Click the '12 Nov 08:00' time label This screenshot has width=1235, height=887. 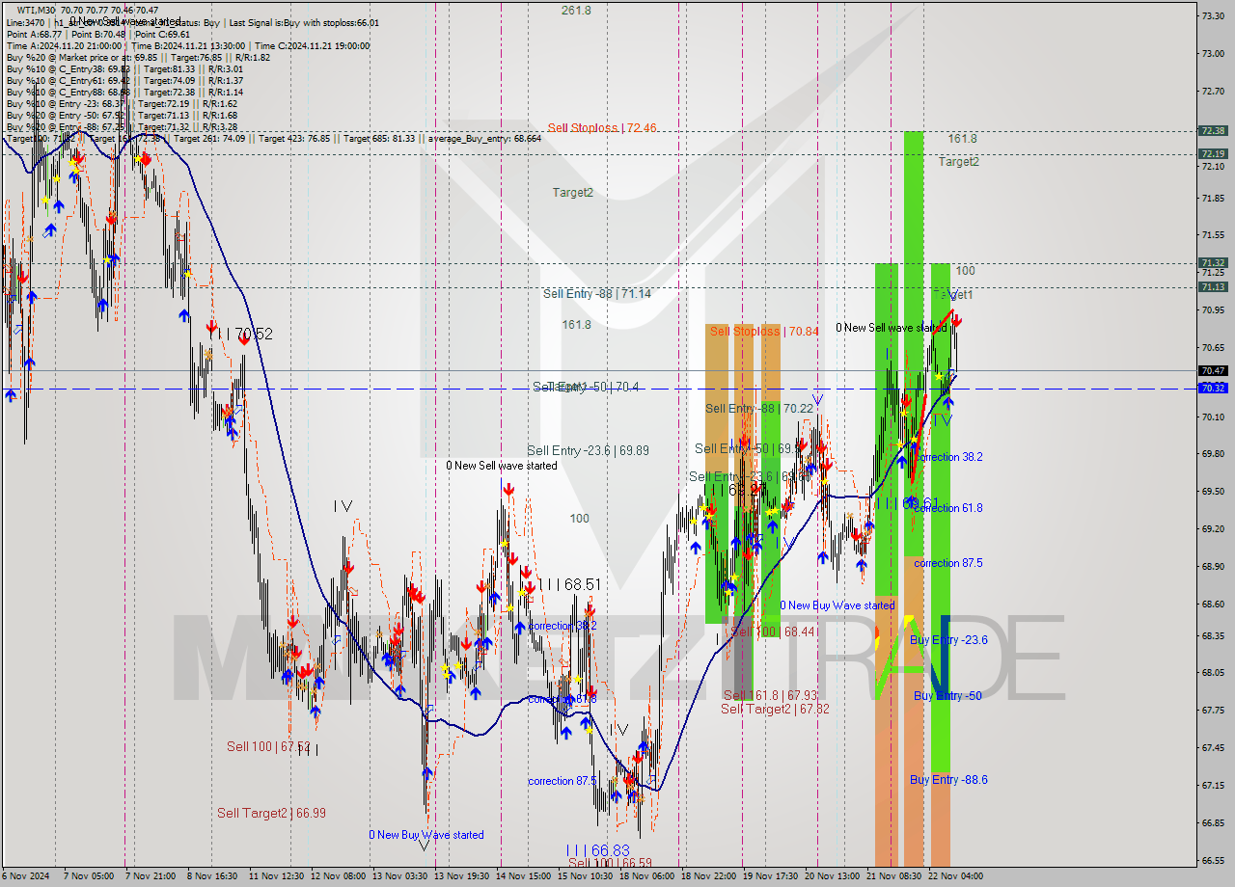(x=338, y=876)
